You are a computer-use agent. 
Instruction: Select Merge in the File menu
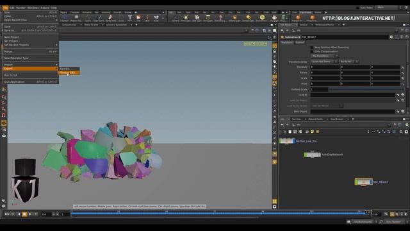[x=30, y=51]
